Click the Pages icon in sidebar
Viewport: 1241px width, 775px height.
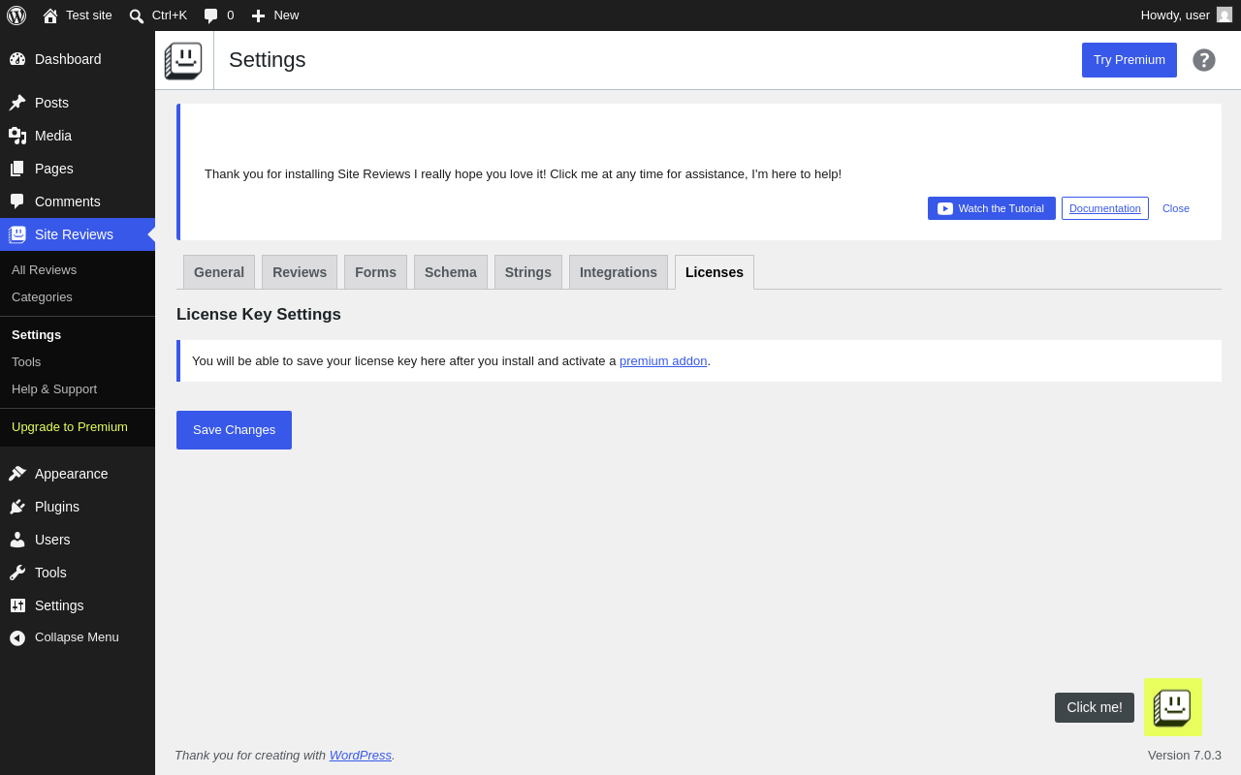coord(17,169)
